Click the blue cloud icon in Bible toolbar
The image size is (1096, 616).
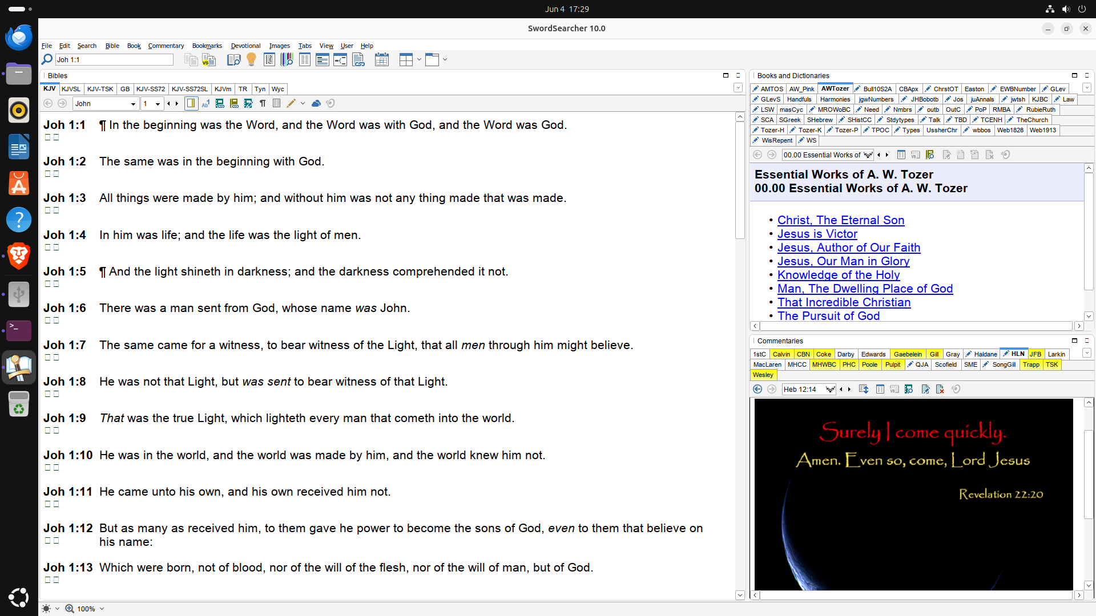point(316,103)
